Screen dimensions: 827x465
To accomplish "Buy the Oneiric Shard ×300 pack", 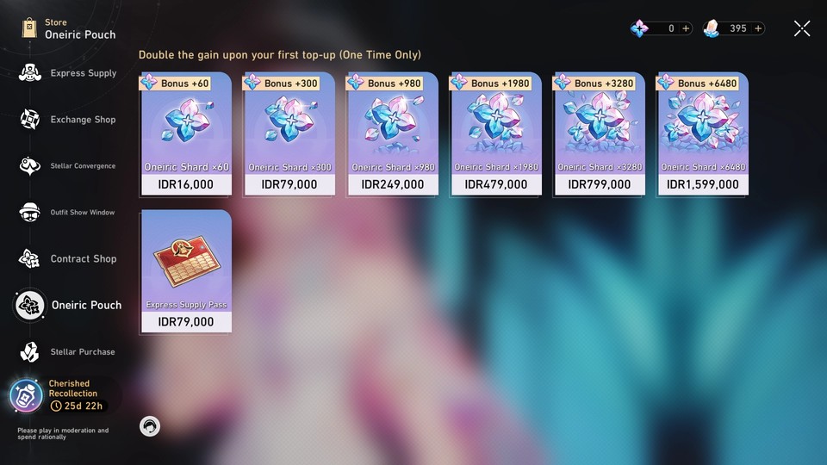I will pyautogui.click(x=289, y=134).
